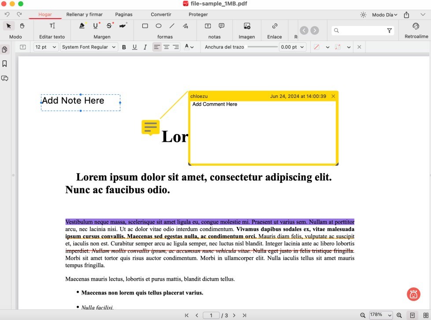The image size is (431, 320).
Task: Open the Modo Día display mode dropdown
Action: coord(383,15)
